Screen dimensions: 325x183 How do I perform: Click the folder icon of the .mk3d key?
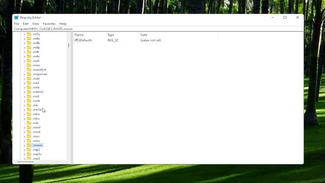click(29, 110)
